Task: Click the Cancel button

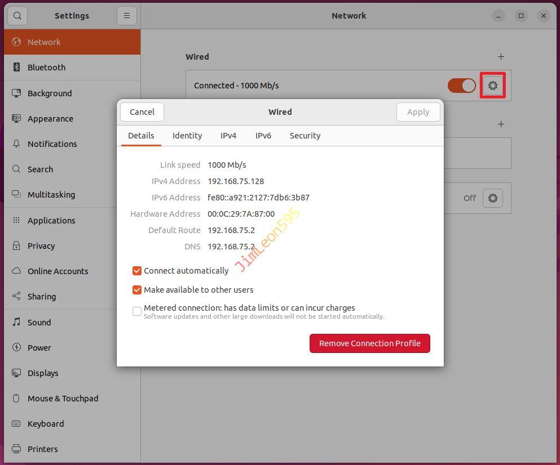Action: click(142, 112)
